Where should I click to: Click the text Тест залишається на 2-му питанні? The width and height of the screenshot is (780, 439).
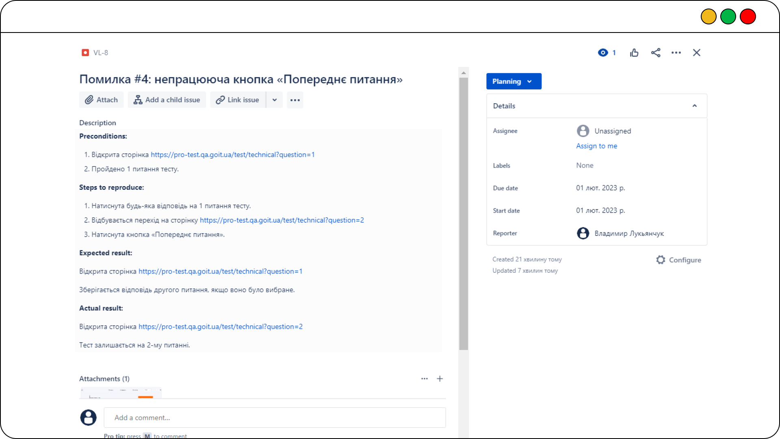134,345
